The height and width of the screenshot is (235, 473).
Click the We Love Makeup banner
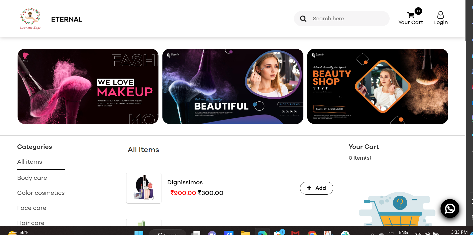click(88, 86)
